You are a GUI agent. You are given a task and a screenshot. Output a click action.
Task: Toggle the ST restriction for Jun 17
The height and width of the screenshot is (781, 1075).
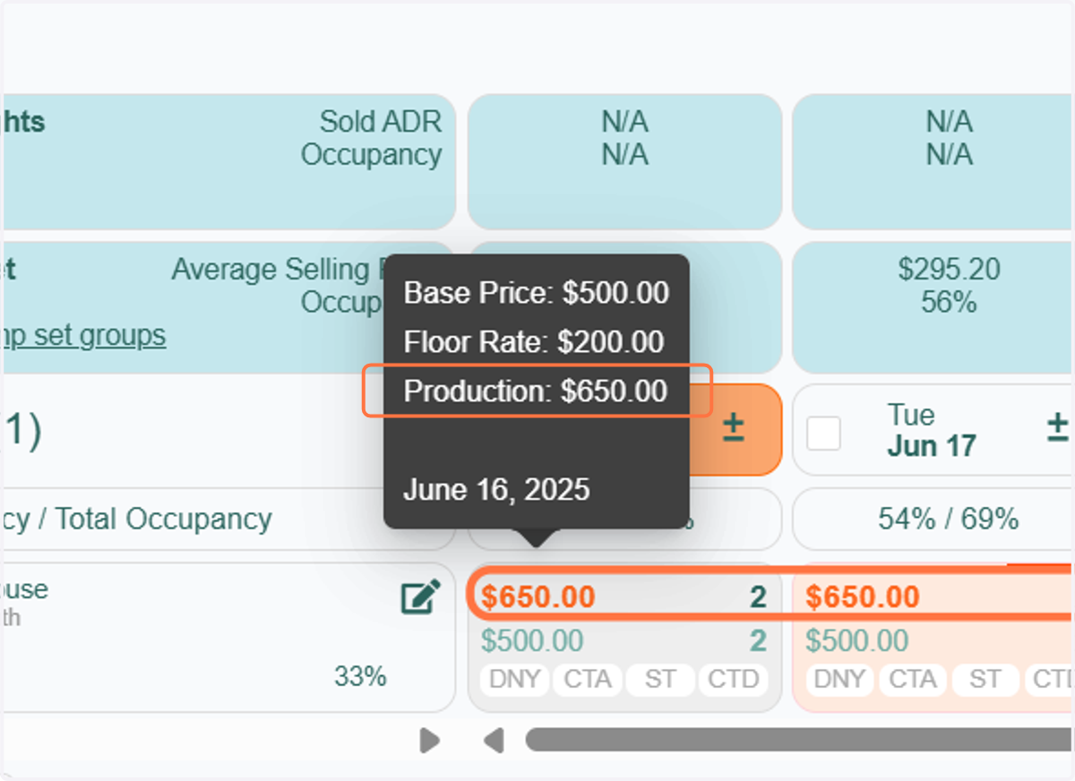point(985,680)
